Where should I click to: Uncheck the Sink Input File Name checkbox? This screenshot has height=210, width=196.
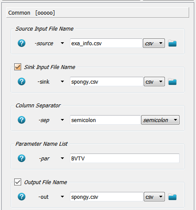pos(18,67)
